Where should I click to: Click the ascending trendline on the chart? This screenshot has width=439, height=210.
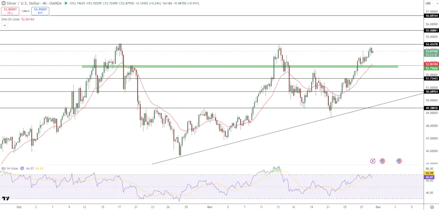pos(289,128)
